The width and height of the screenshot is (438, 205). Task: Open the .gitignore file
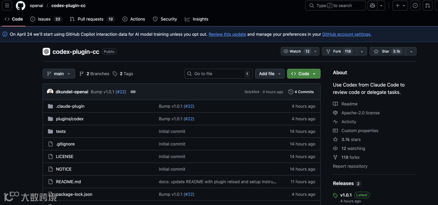point(65,144)
